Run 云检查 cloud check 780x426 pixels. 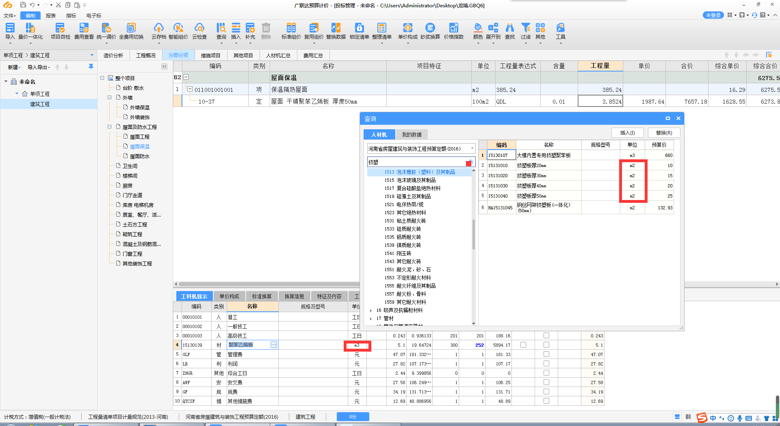tap(199, 31)
